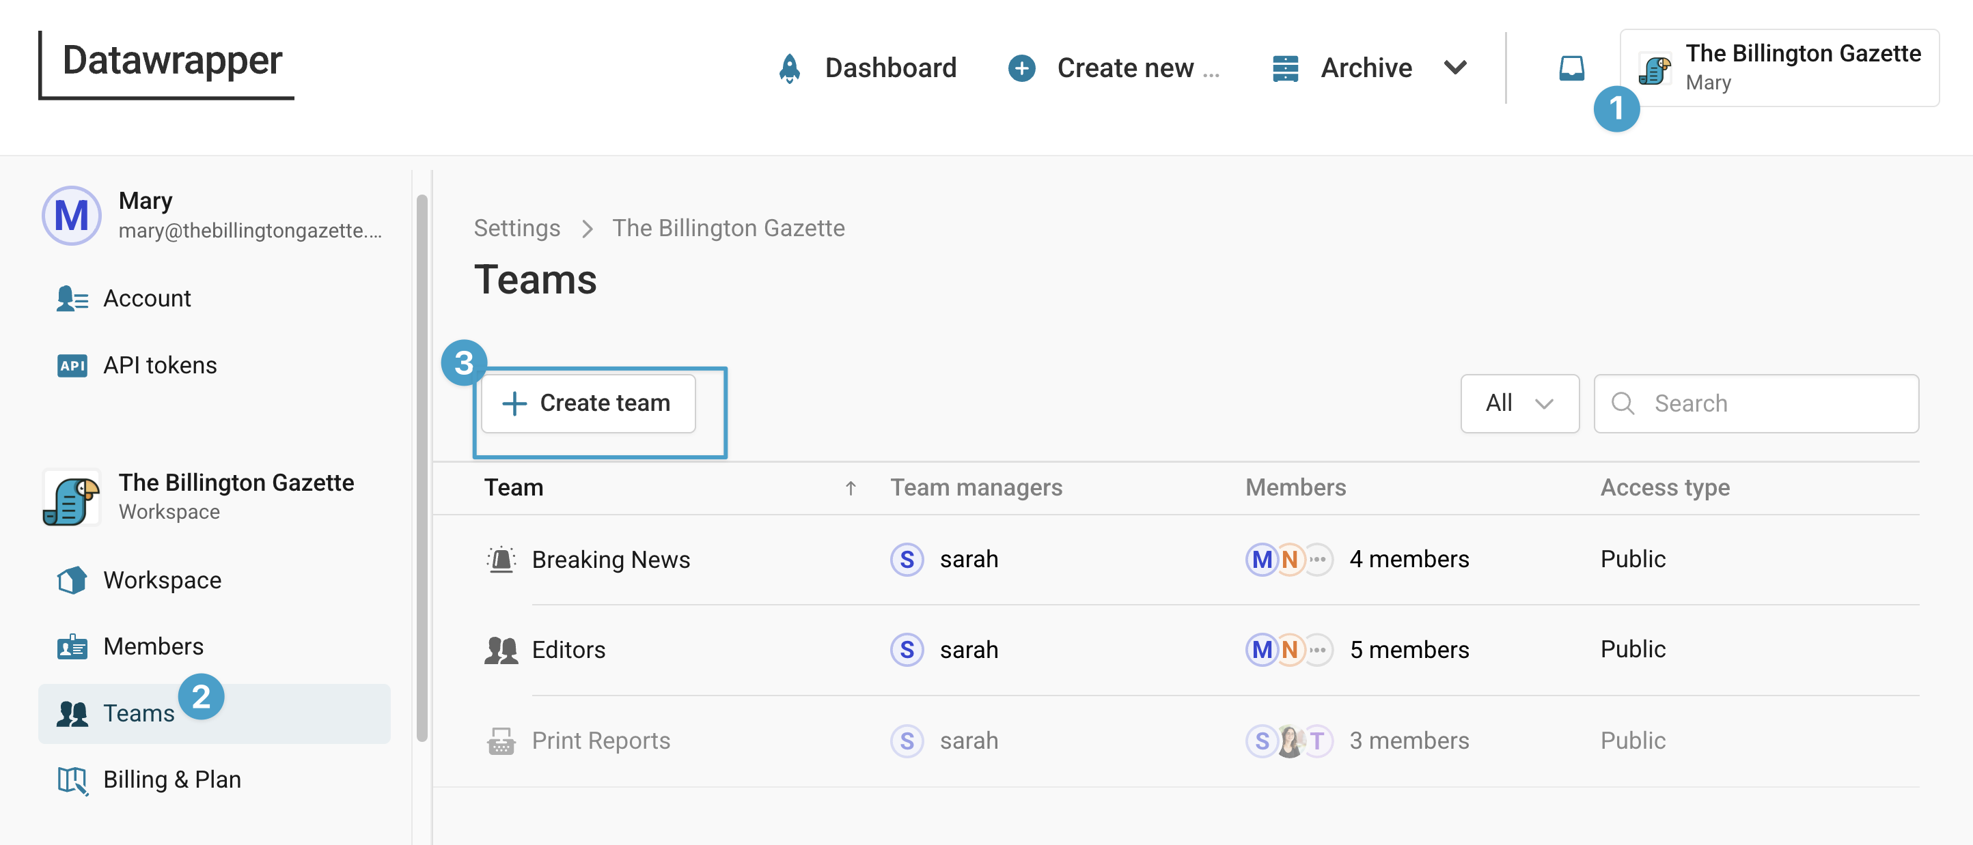Click the Account person icon

(x=72, y=298)
